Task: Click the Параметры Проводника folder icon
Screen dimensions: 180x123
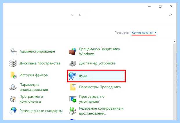Action: pos(73,87)
